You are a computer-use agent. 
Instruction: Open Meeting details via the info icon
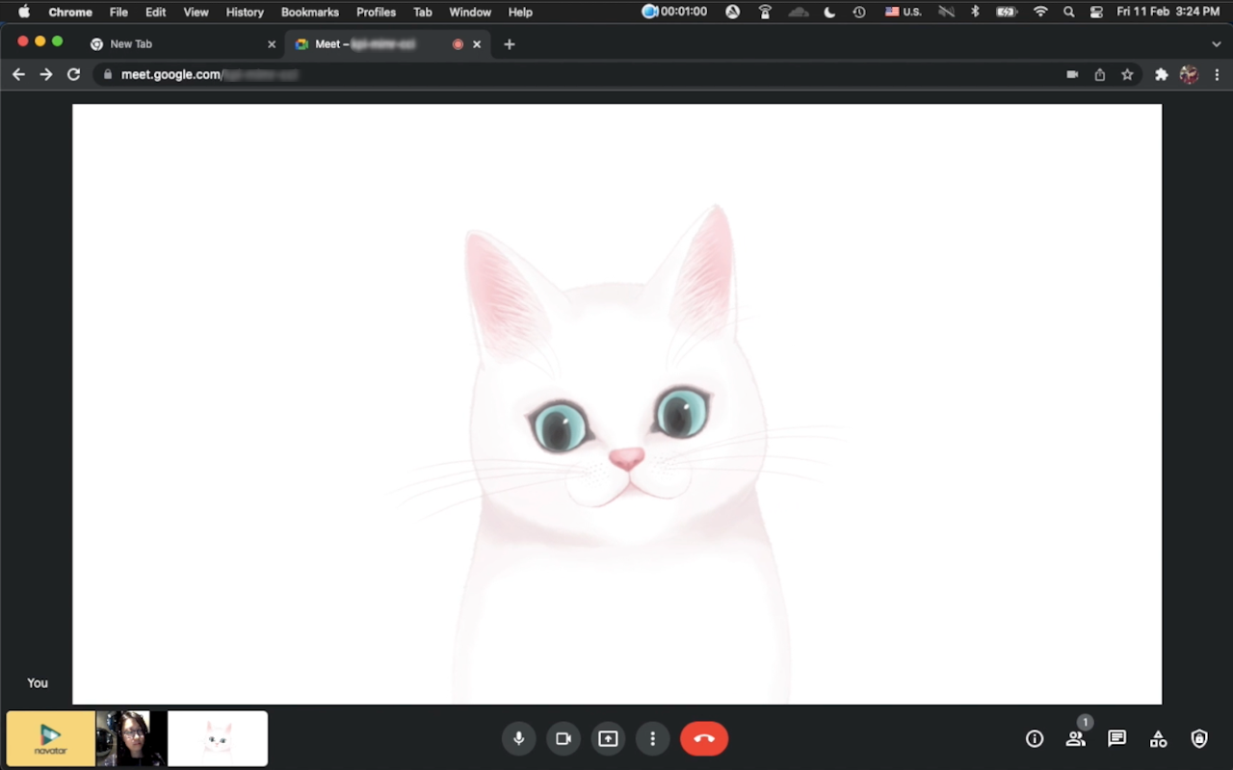[x=1034, y=738]
